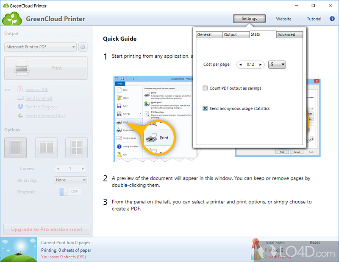The height and width of the screenshot is (262, 339).
Task: Decrease number of copies
Action: point(58,169)
